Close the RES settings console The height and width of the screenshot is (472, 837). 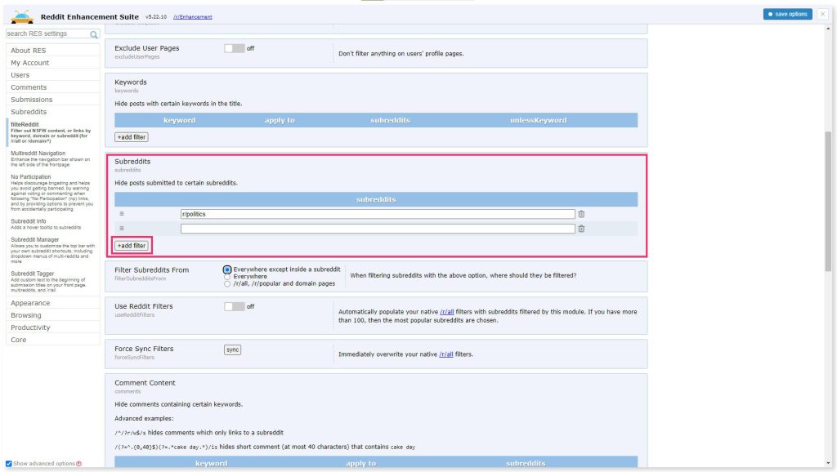[x=822, y=14]
